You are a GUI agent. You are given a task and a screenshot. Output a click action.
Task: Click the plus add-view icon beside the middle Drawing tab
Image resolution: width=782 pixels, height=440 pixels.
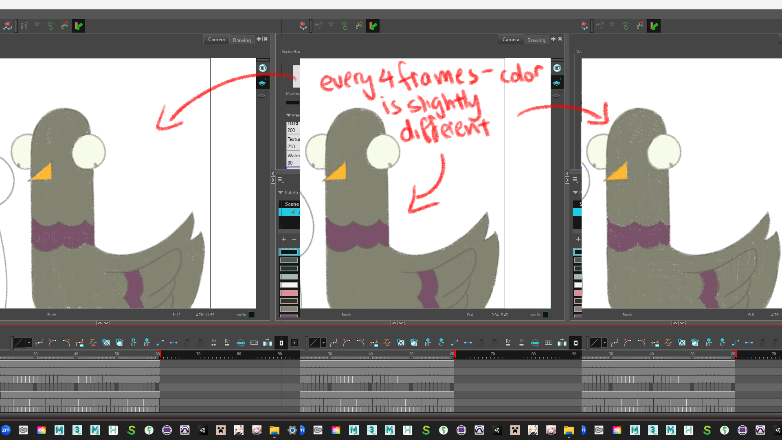[x=553, y=39]
